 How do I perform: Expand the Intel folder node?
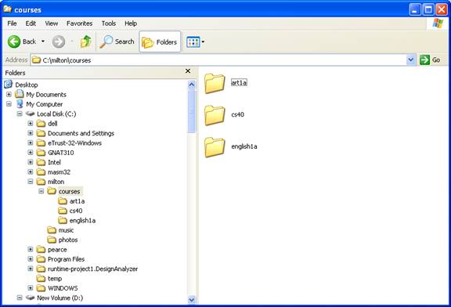point(31,162)
